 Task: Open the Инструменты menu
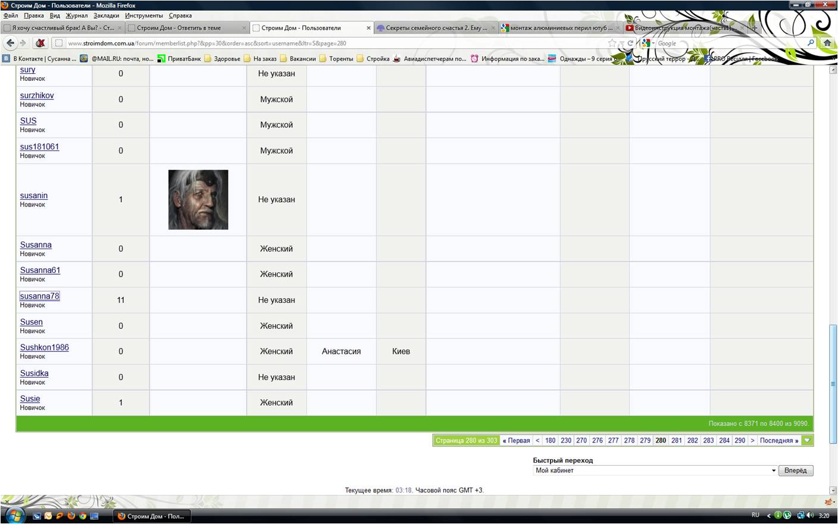click(x=143, y=15)
